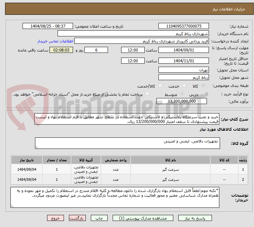Click the شهر محل تحویل field رباط کریم
The image size is (254, 227).
pos(184,77)
